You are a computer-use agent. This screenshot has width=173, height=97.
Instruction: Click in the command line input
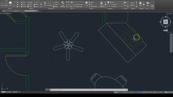click(89, 90)
